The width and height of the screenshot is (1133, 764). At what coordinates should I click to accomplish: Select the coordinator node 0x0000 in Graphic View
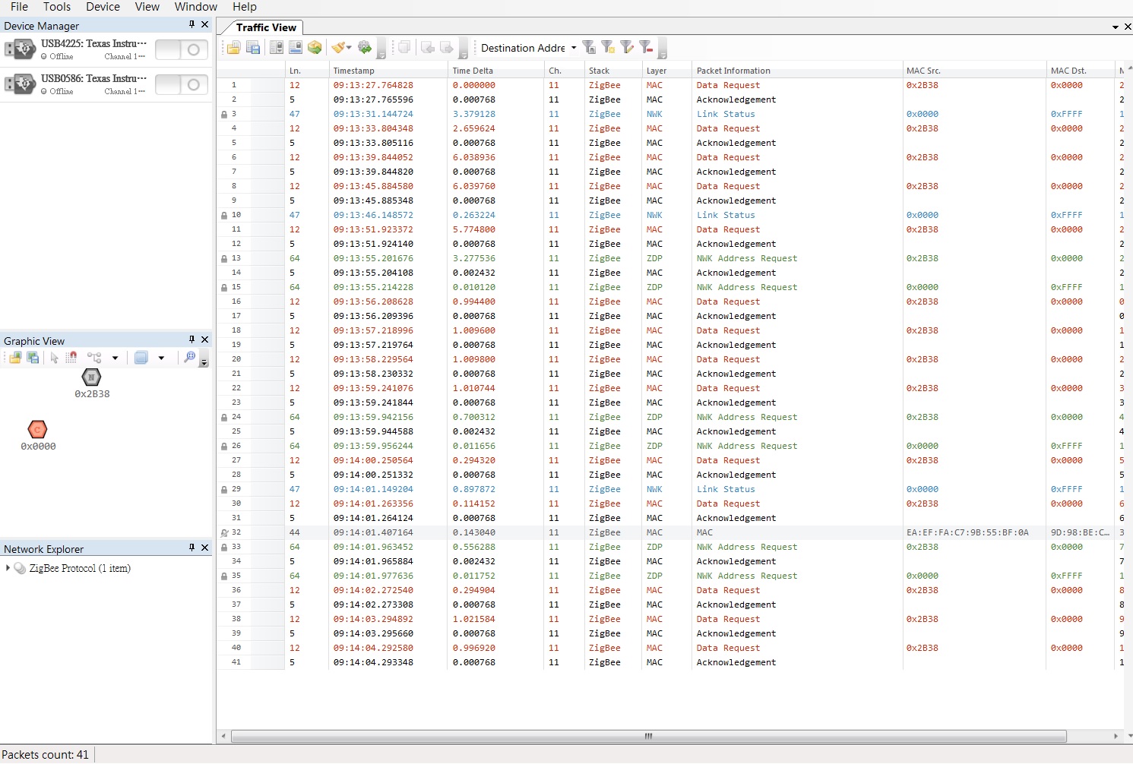point(37,430)
